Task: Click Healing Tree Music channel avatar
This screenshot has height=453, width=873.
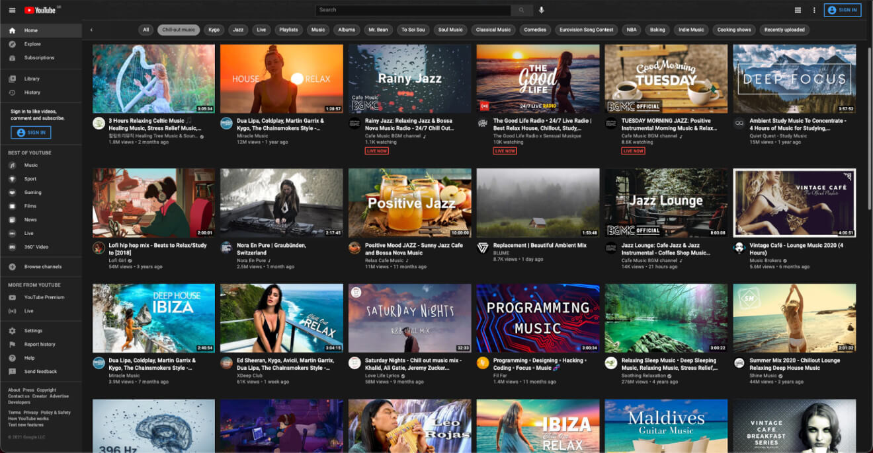Action: (99, 123)
